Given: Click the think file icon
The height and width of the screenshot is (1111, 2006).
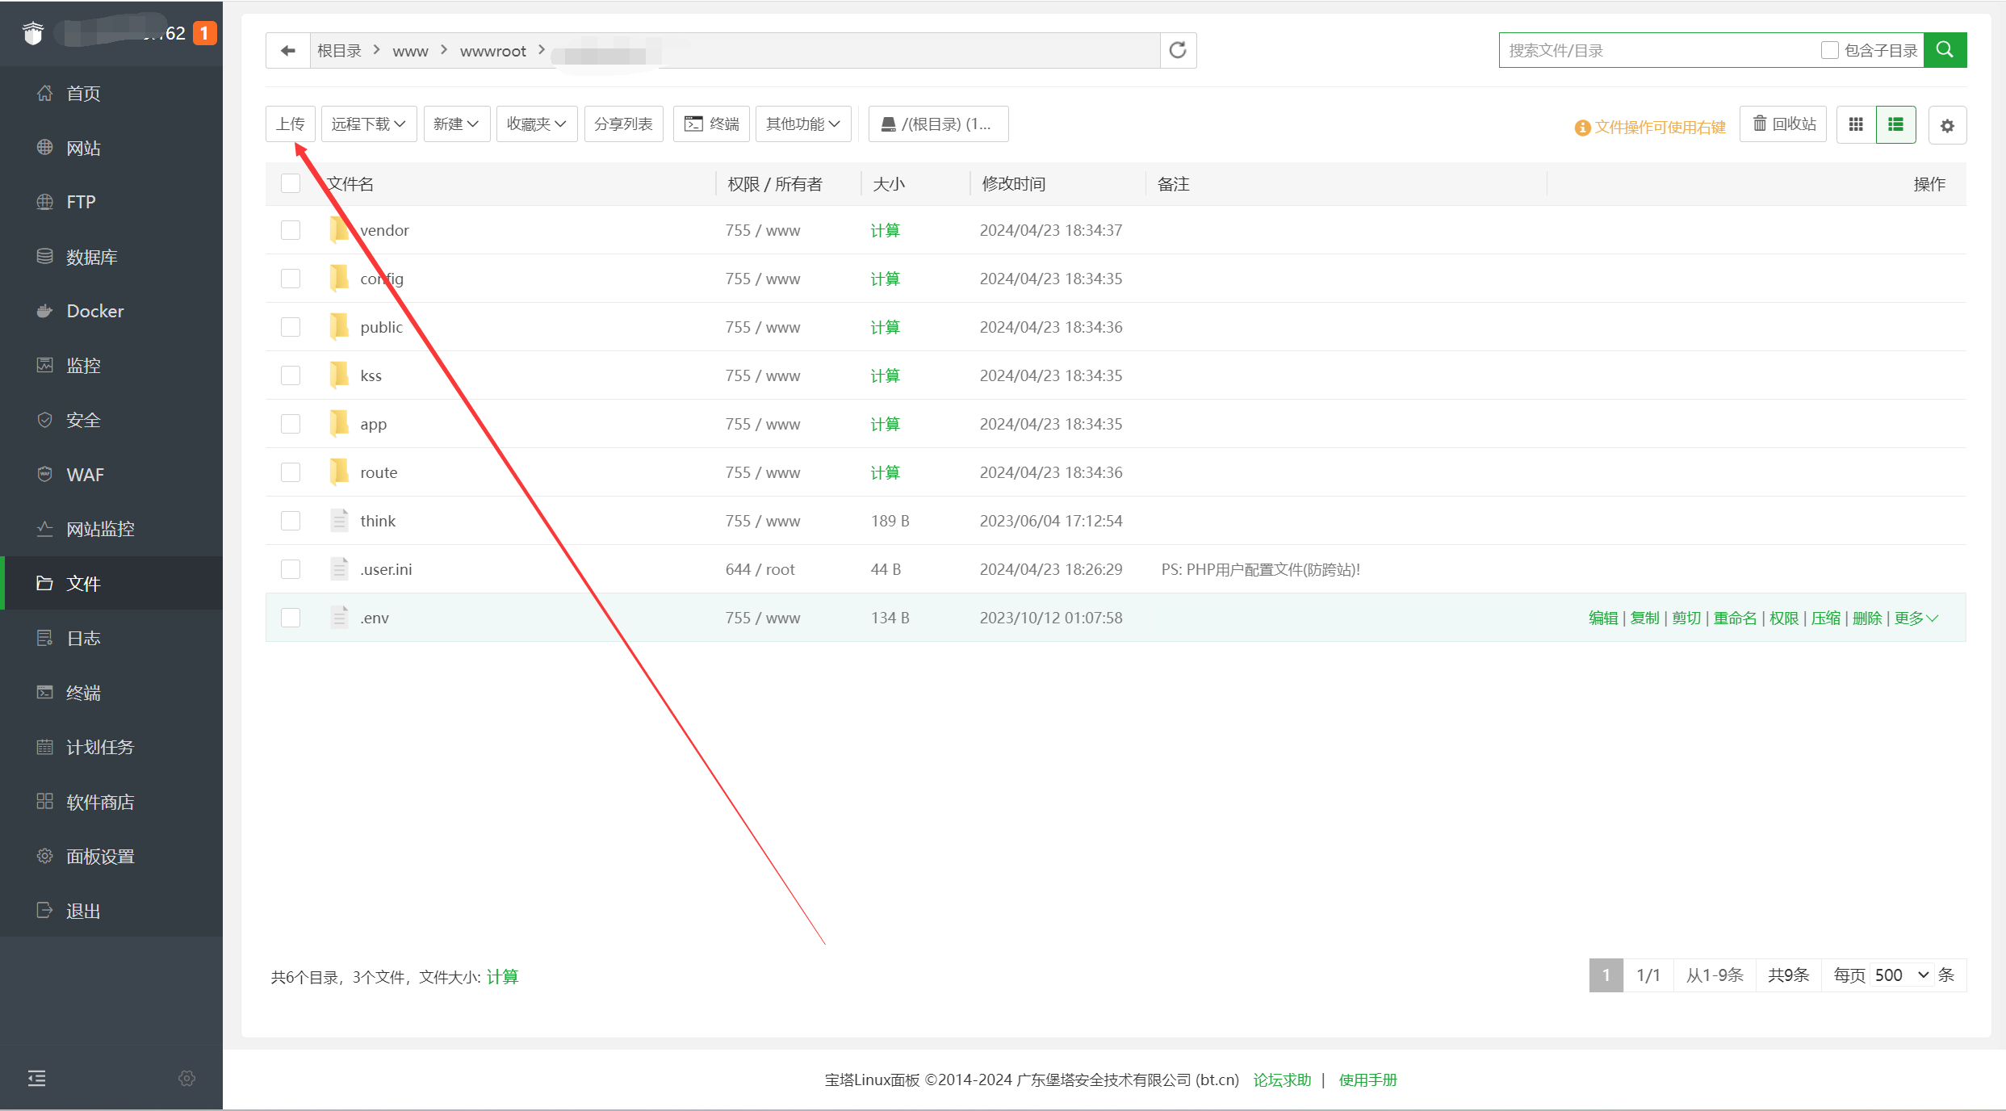Looking at the screenshot, I should [x=340, y=521].
